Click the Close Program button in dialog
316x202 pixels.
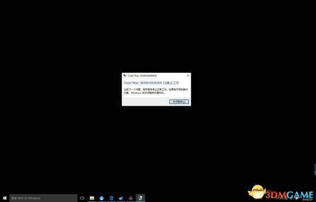pos(179,102)
